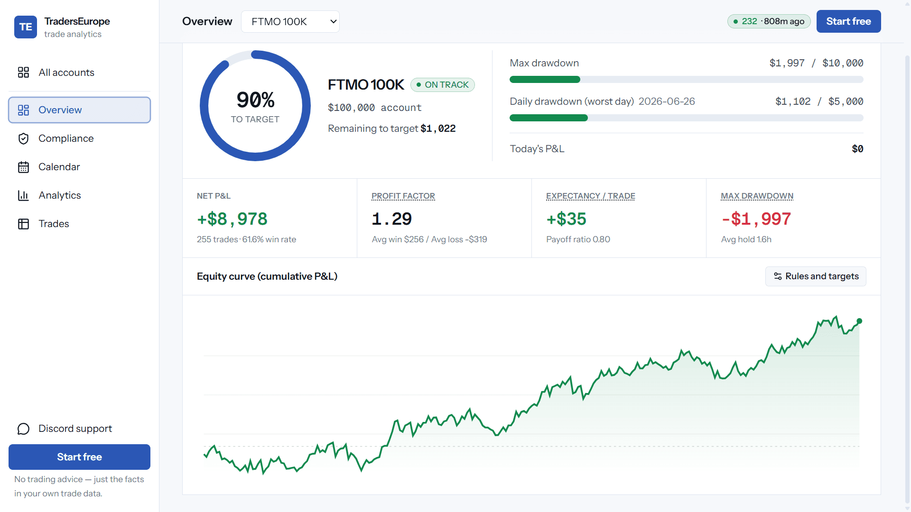
Task: Click the Trades table icon
Action: click(23, 224)
